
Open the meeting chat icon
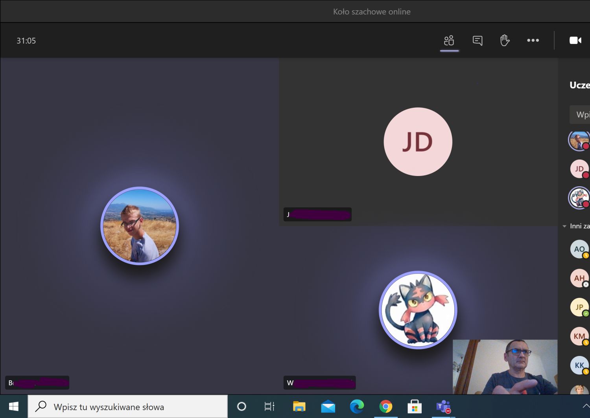coord(478,40)
